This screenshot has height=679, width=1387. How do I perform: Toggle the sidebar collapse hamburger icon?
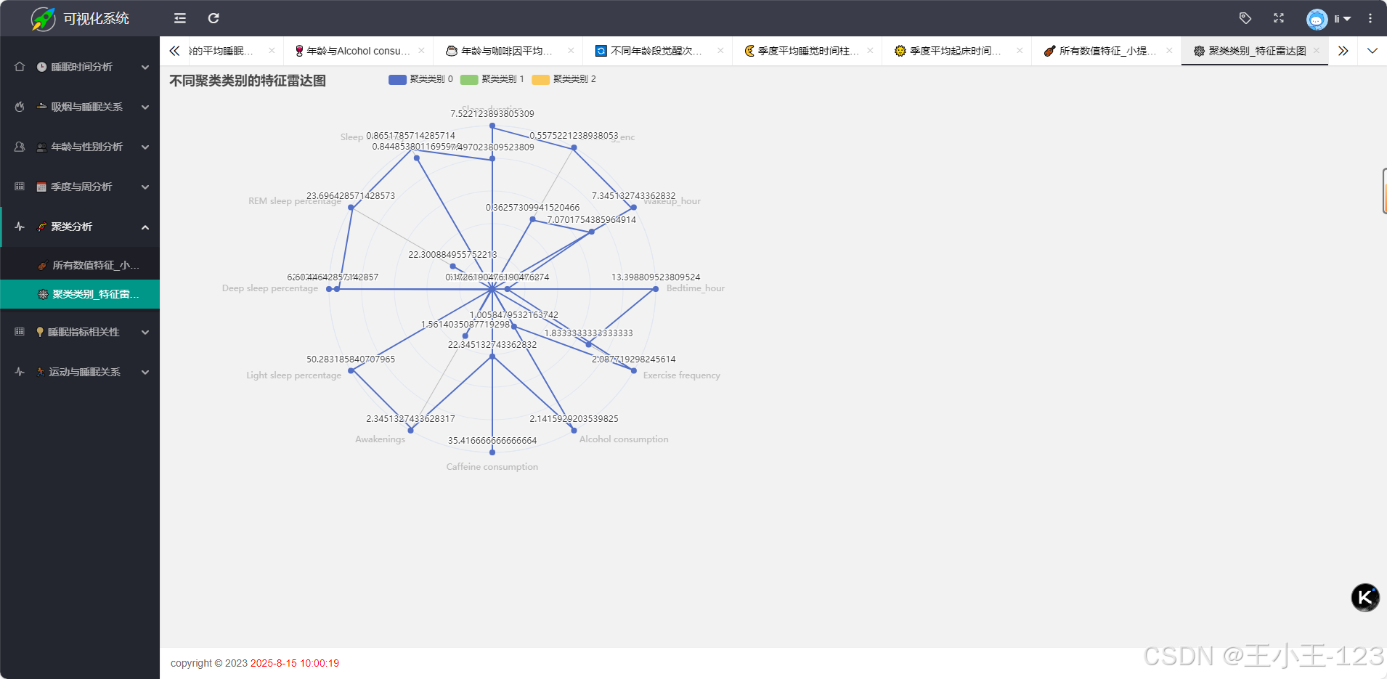tap(180, 18)
